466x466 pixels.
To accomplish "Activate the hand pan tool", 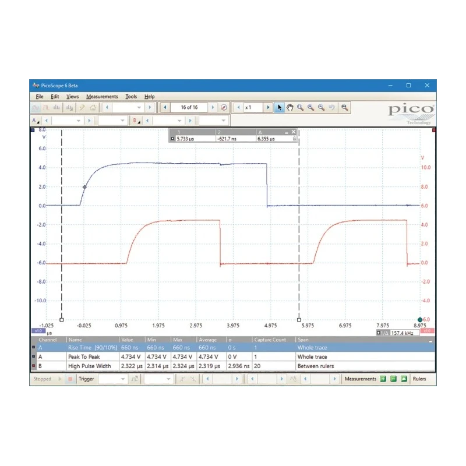I will 290,107.
